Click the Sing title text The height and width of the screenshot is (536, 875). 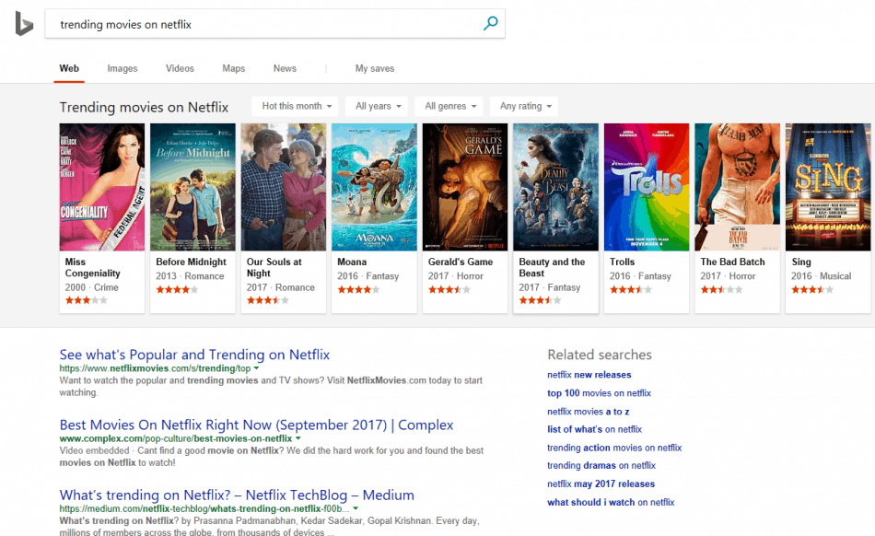pyautogui.click(x=801, y=262)
